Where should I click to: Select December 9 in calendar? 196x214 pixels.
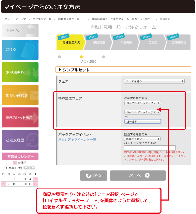[x=19, y=184]
